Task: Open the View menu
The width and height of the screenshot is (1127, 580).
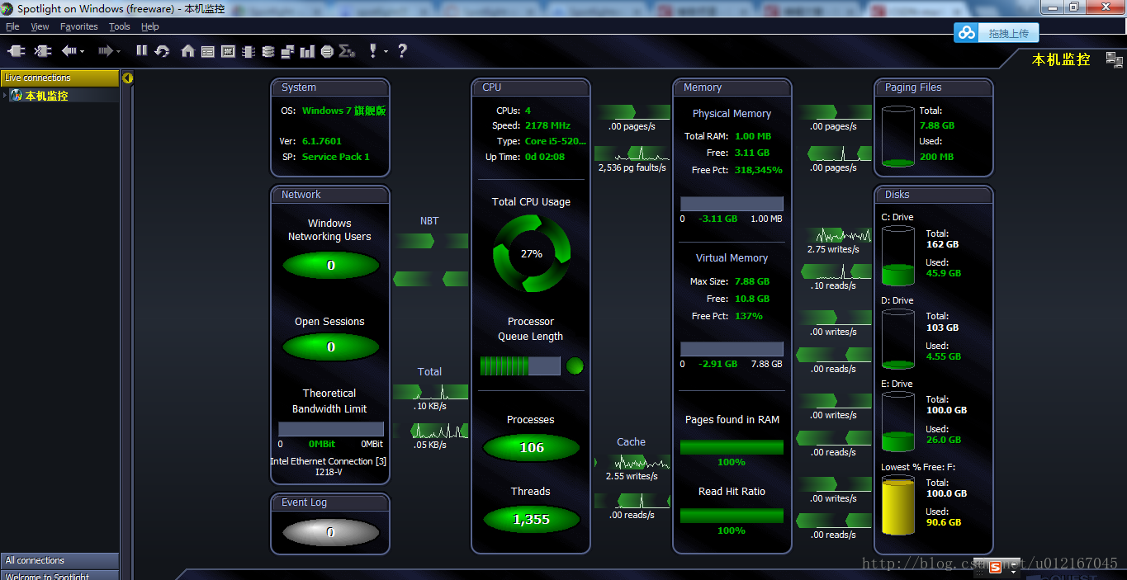Action: [x=40, y=26]
